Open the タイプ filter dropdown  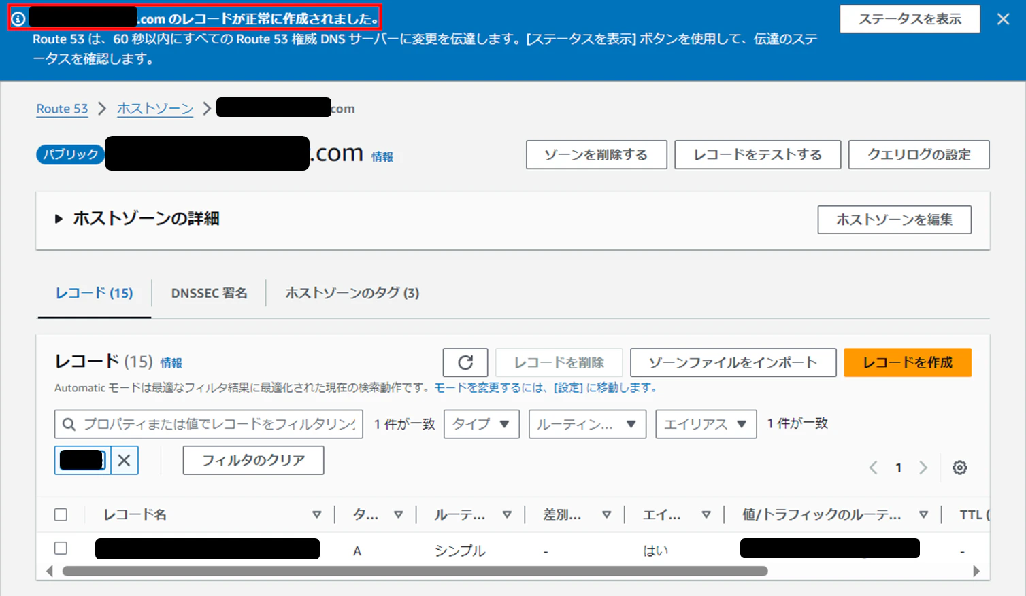(482, 424)
